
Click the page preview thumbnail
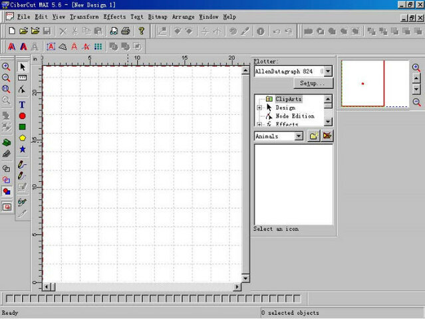click(x=375, y=84)
